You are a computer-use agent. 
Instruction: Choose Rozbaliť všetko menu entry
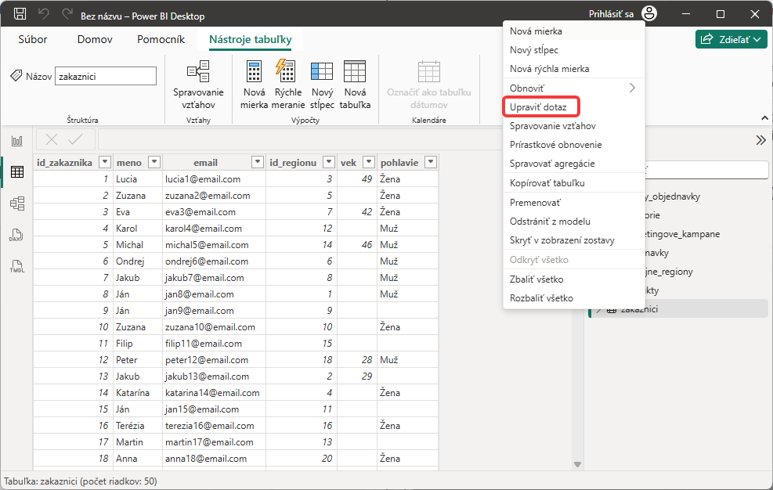click(x=574, y=297)
